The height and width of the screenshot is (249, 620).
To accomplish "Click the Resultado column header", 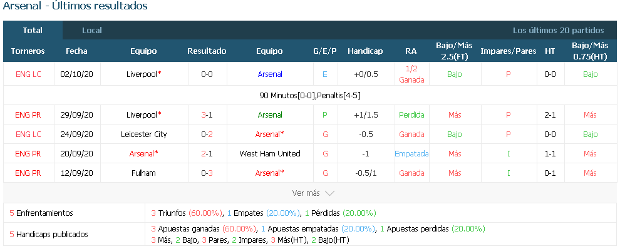I will pos(207,51).
